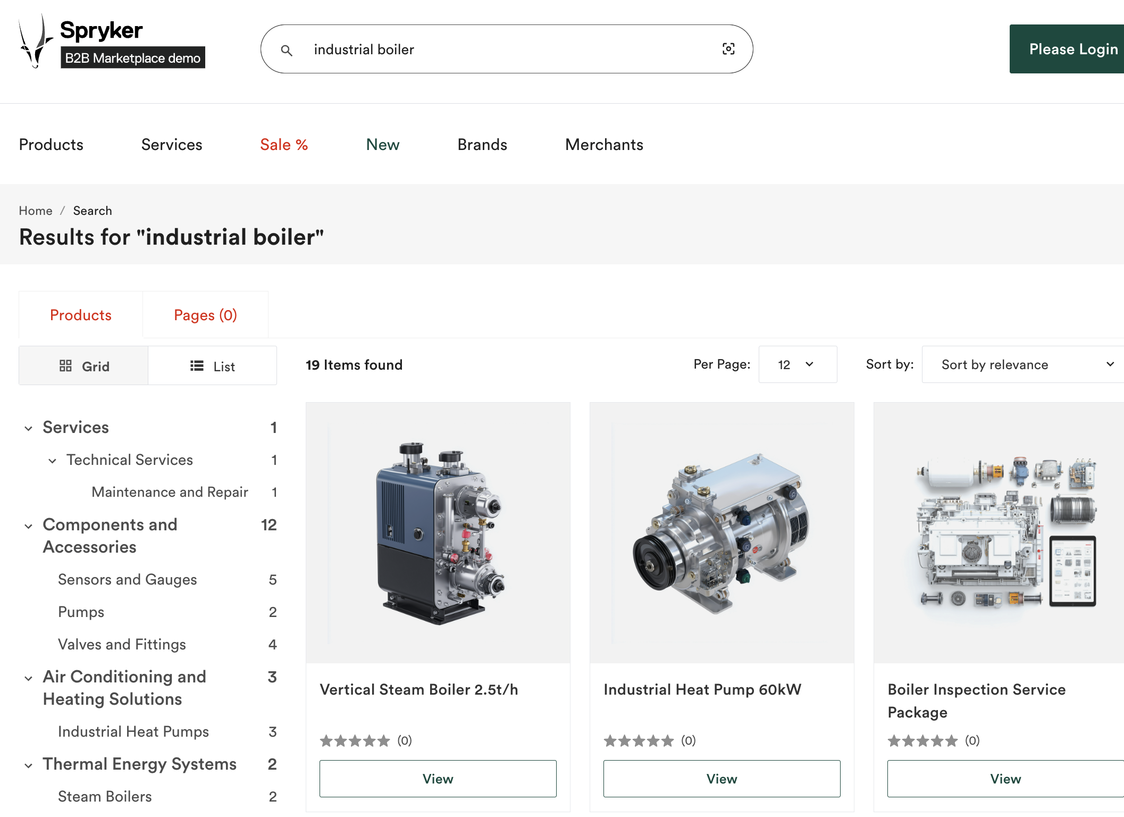Open the visual image search icon
The height and width of the screenshot is (817, 1124).
pyautogui.click(x=728, y=49)
